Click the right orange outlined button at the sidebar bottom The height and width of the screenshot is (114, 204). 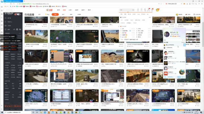[18, 106]
